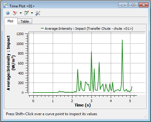Click the Time (s) axis label
This screenshot has width=151, height=122.
pyautogui.click(x=83, y=105)
